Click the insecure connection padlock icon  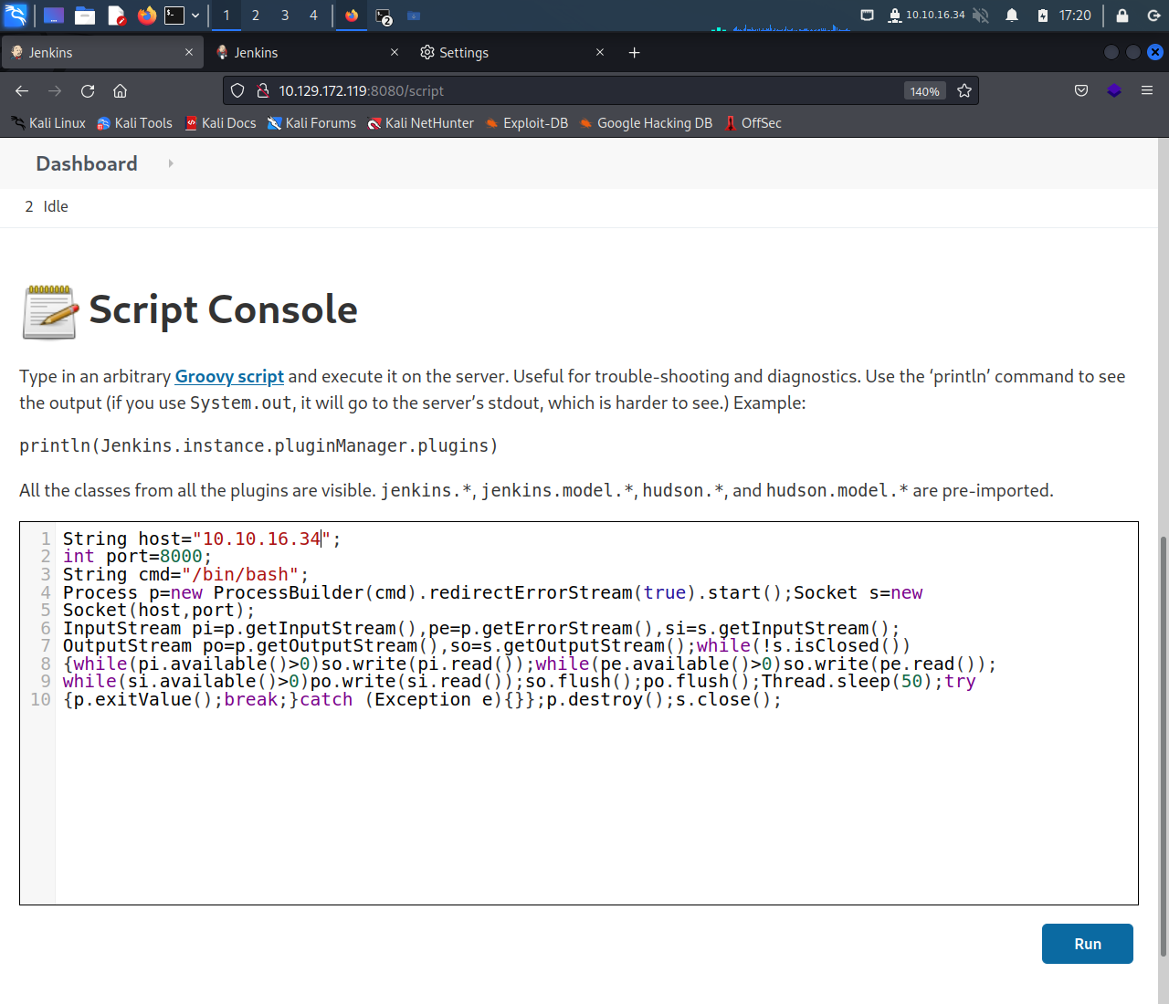pyautogui.click(x=262, y=90)
